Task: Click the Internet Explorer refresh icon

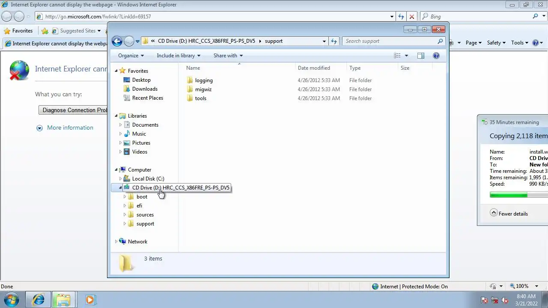Action: 401,17
